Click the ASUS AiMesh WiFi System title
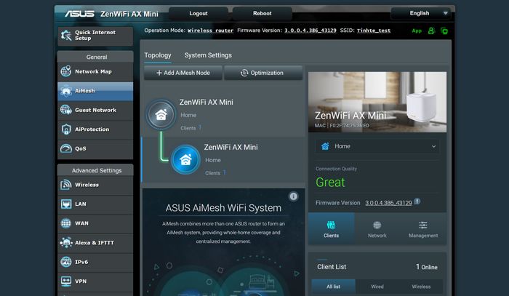The image size is (509, 296). [x=223, y=208]
